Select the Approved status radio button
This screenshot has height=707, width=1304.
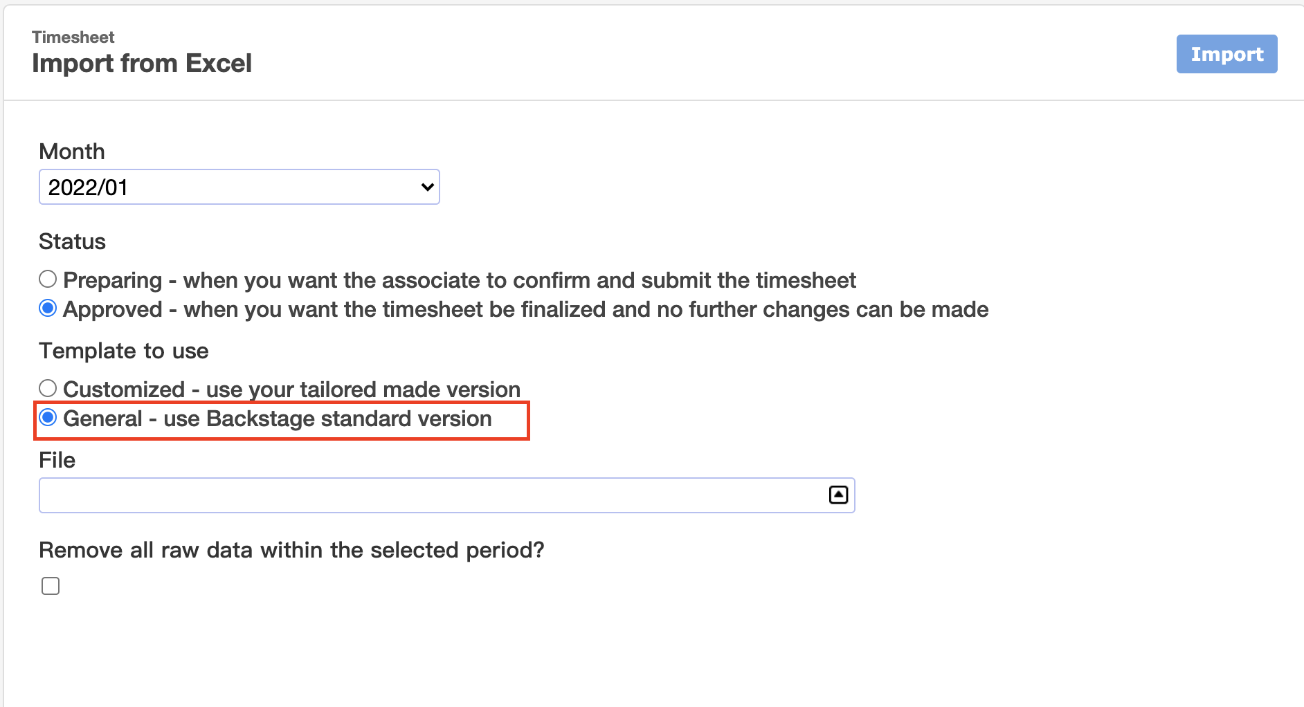pos(48,308)
